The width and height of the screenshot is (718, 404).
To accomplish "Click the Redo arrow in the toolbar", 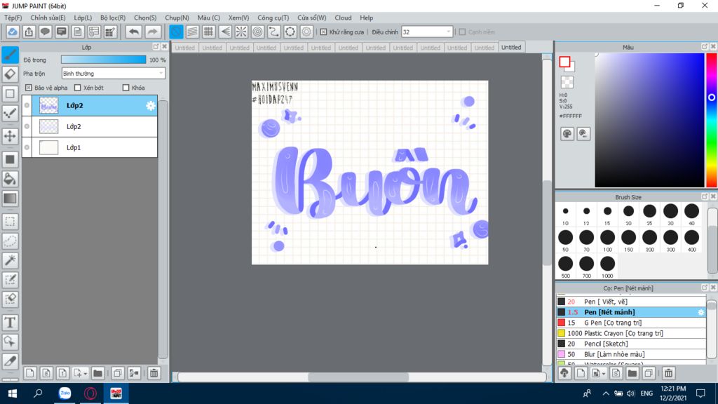I will pyautogui.click(x=152, y=32).
